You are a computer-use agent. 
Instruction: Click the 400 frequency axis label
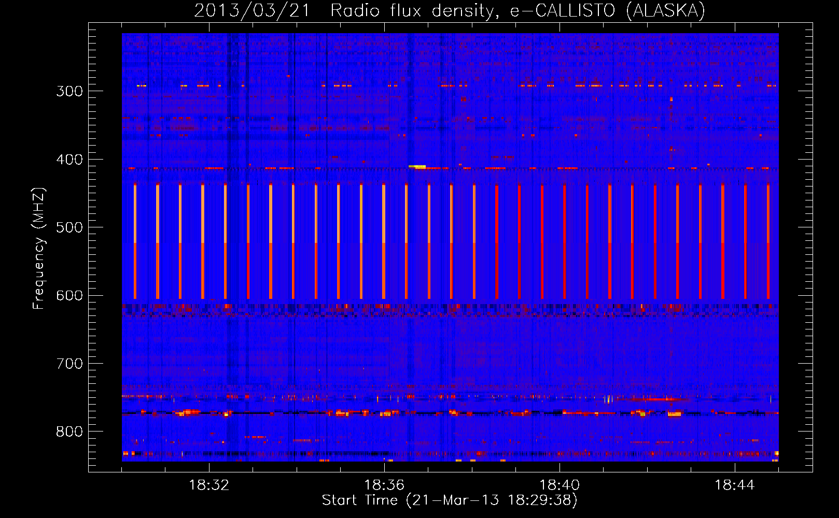(69, 160)
